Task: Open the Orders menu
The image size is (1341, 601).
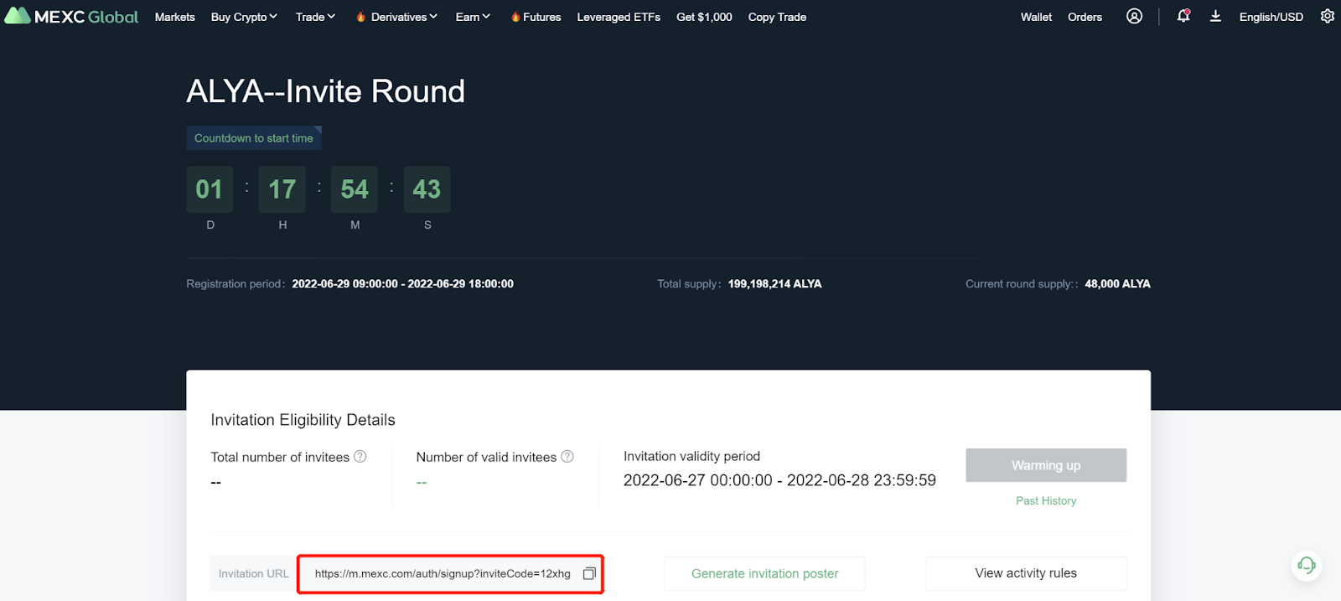Action: [x=1085, y=17]
